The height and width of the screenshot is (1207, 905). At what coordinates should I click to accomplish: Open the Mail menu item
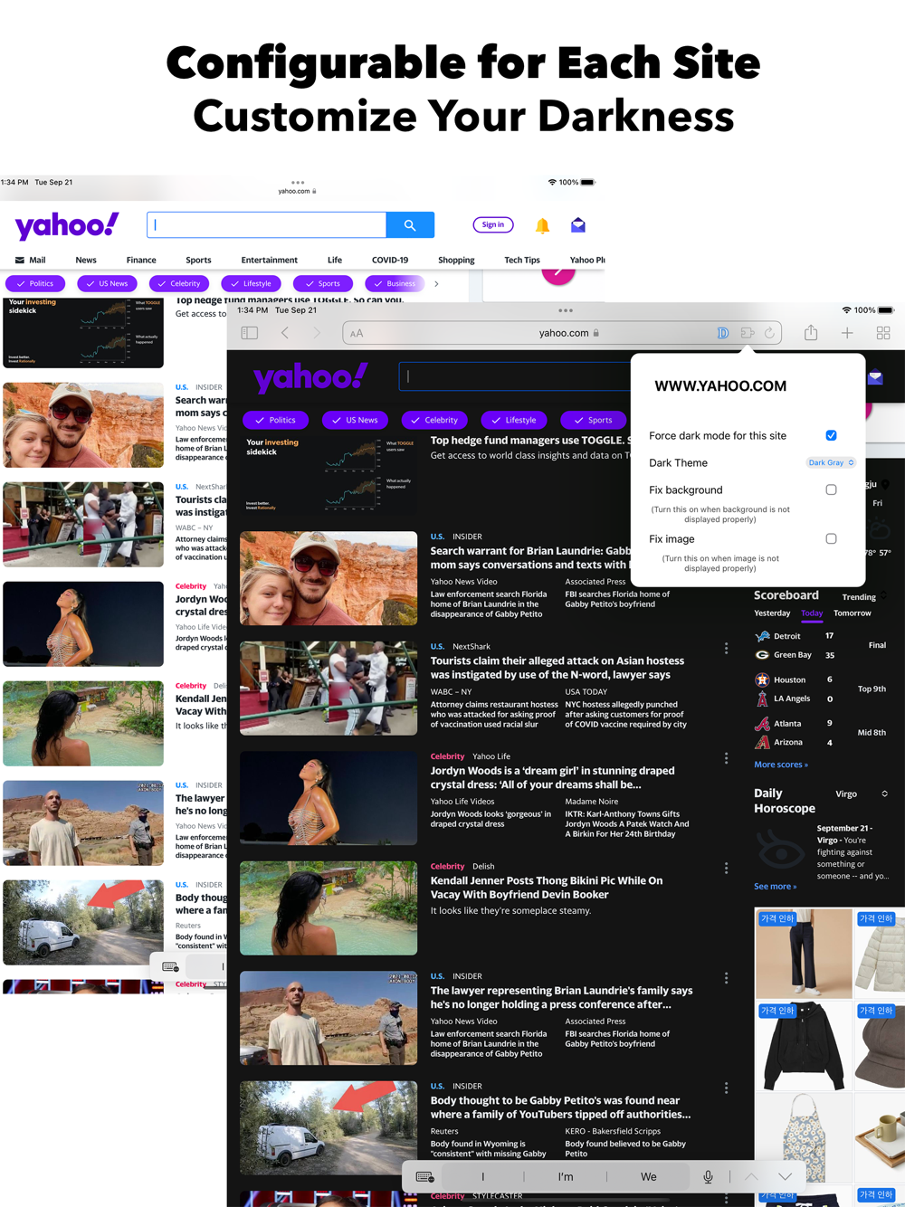click(30, 260)
